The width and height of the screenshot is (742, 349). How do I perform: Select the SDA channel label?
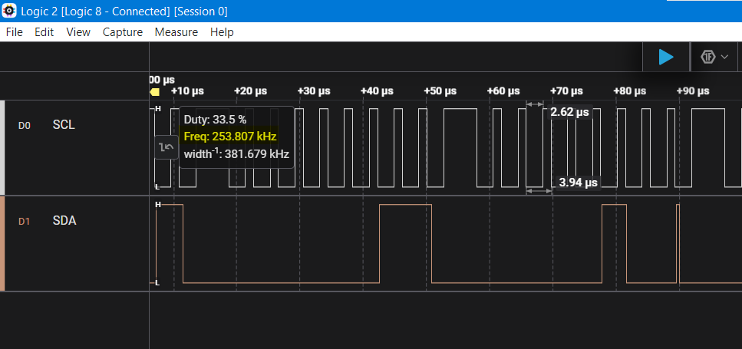(x=64, y=221)
